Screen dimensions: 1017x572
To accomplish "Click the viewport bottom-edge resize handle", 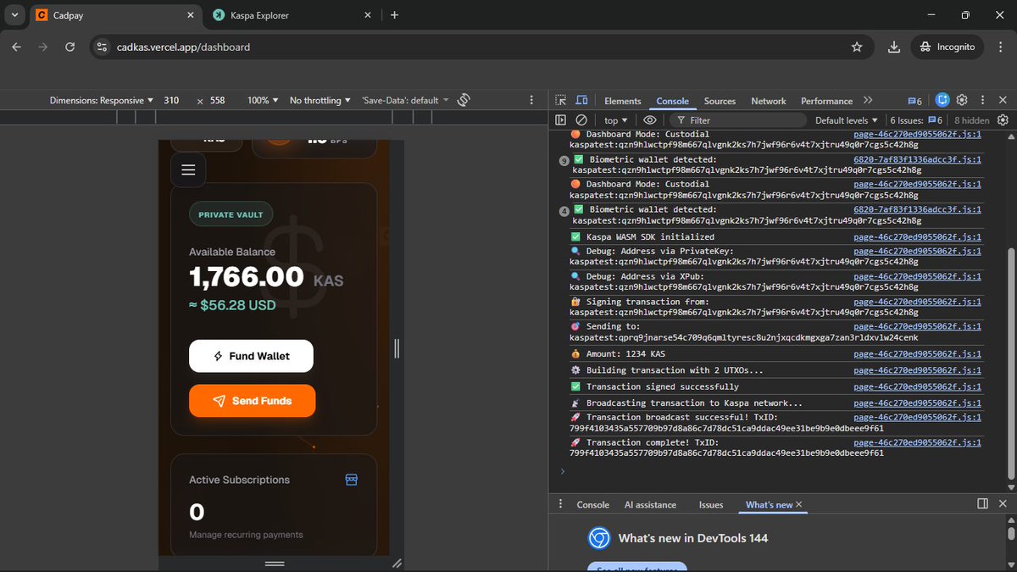I will tap(275, 564).
